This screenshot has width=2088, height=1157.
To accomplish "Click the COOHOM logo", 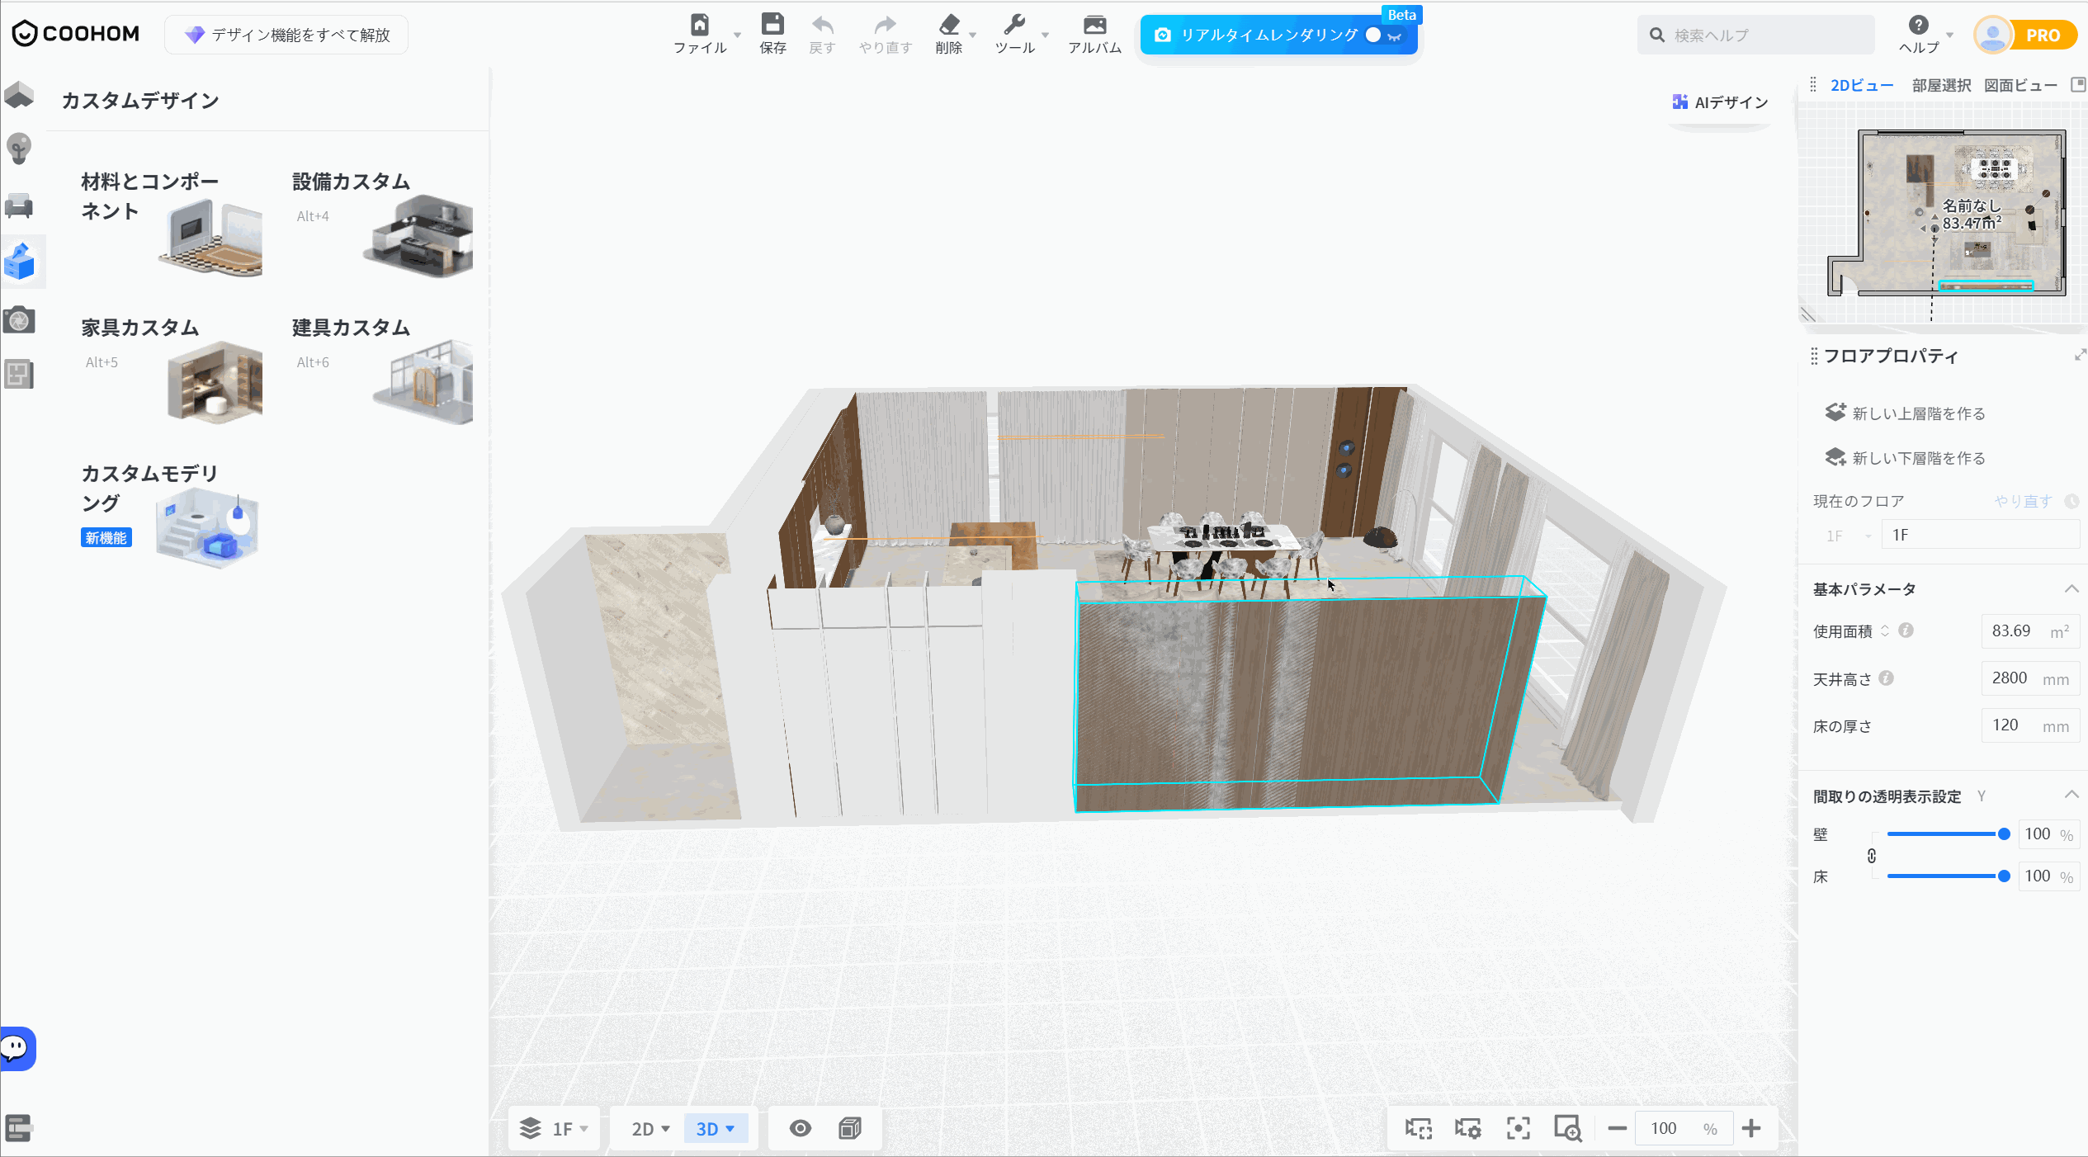I will [76, 34].
